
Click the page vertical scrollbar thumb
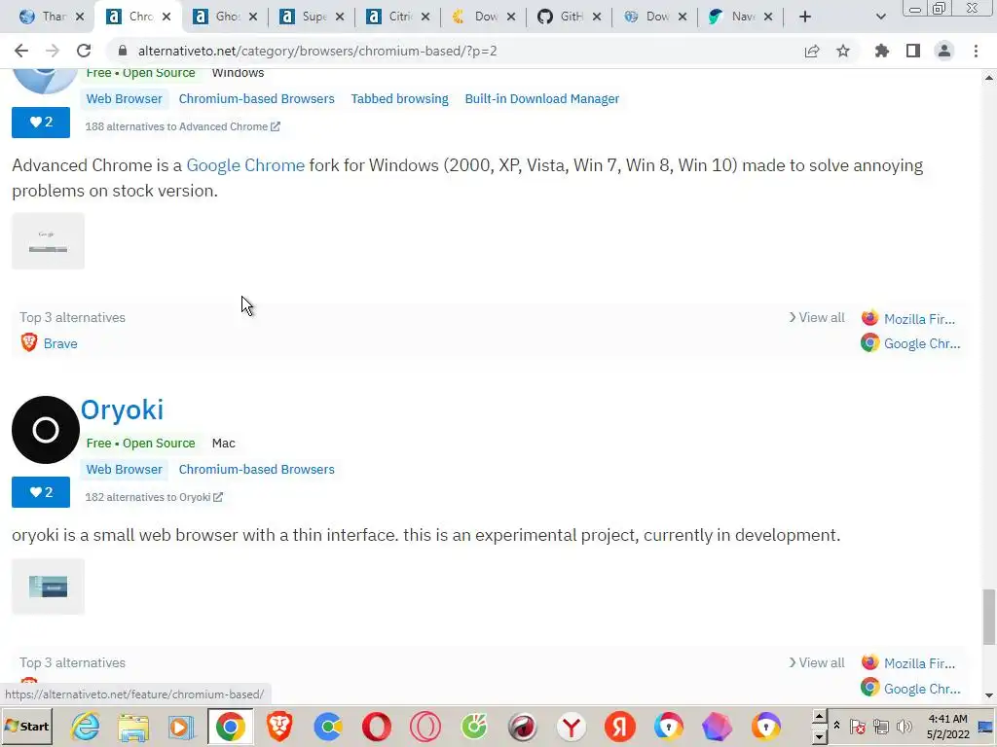(x=989, y=617)
